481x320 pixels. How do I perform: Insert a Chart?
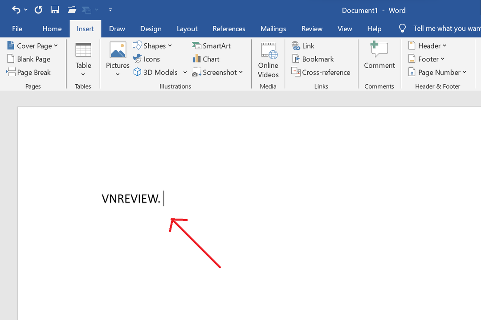pos(206,59)
